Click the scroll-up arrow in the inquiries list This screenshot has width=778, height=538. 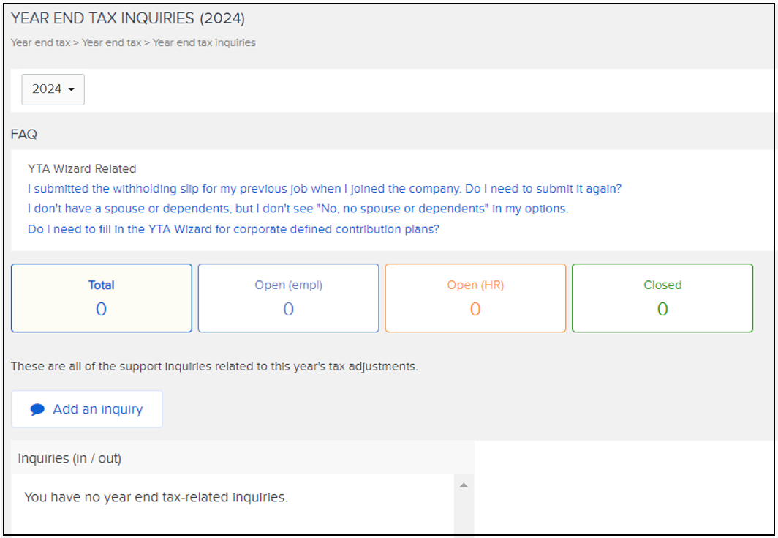pyautogui.click(x=463, y=485)
